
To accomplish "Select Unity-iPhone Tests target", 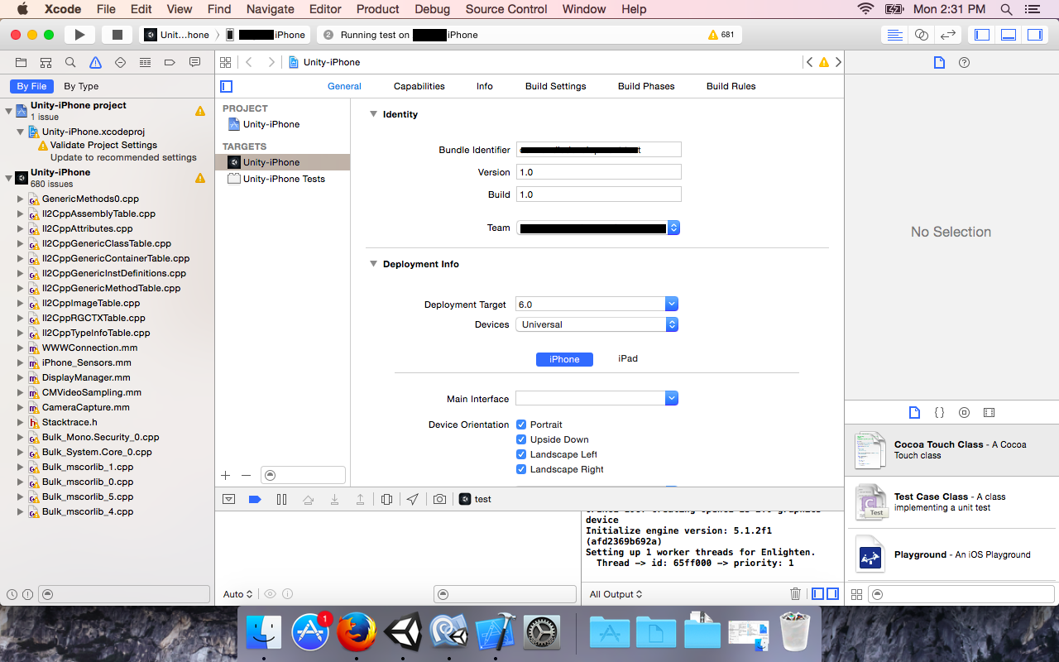I will 283,179.
